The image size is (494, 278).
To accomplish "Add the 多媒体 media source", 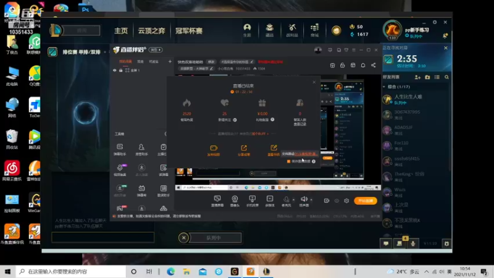I will pos(270,201).
